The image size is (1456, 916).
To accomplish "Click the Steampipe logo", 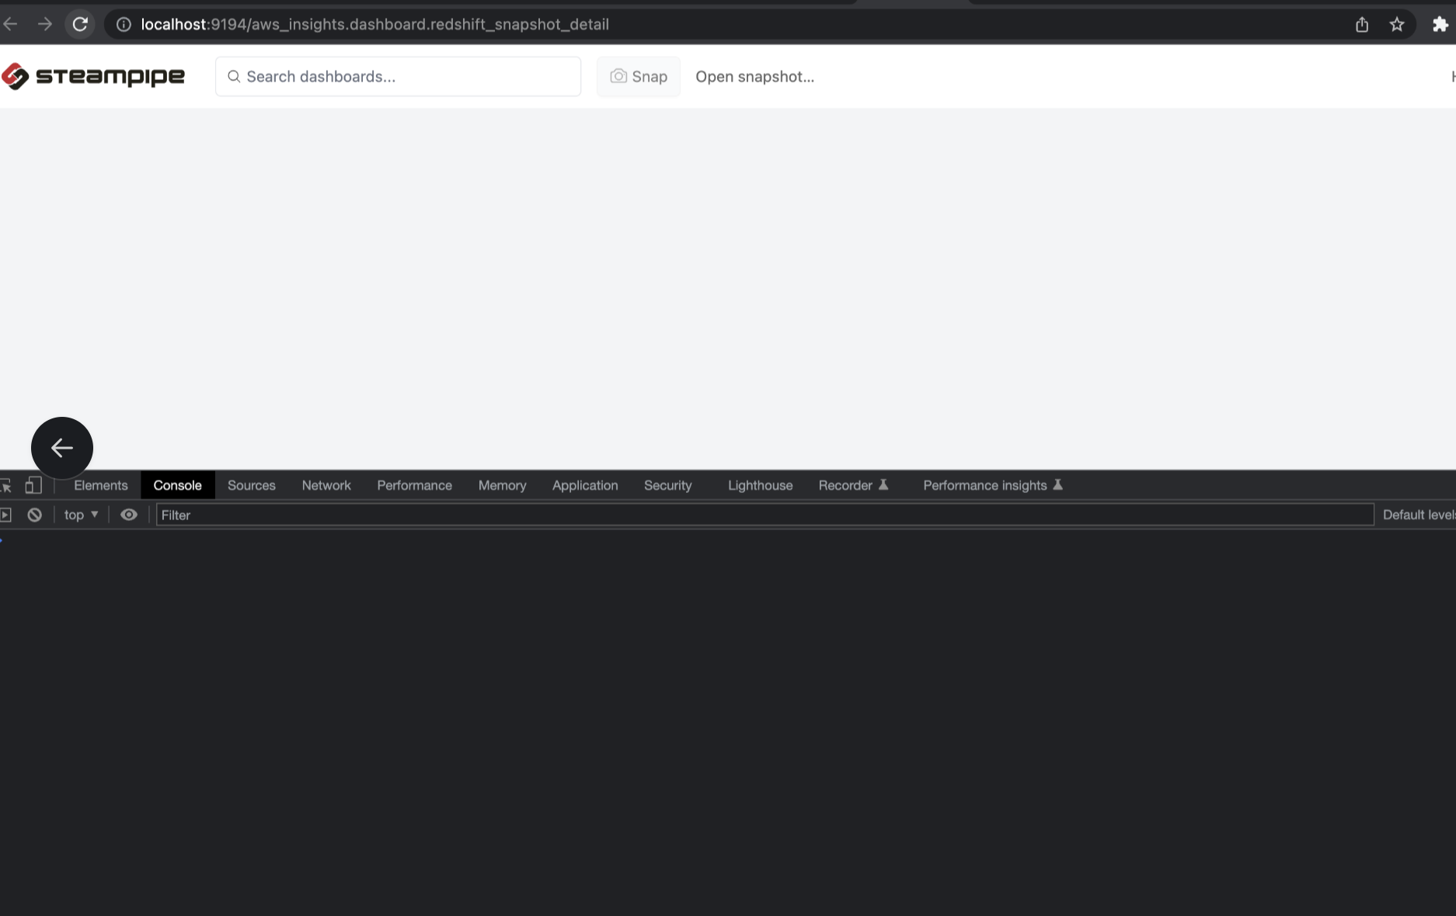I will coord(94,76).
